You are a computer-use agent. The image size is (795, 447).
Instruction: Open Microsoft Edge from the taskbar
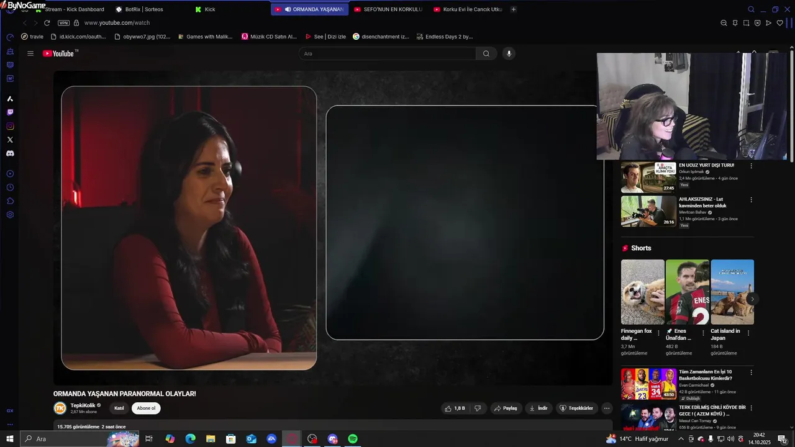click(190, 439)
